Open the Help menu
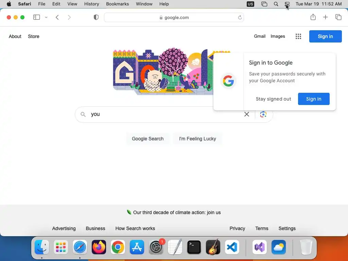This screenshot has width=348, height=261. (x=164, y=4)
